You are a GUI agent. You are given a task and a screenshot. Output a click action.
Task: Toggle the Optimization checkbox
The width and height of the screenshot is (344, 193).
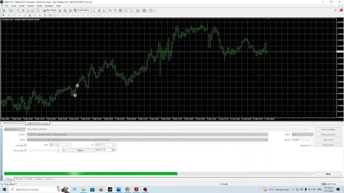(312, 145)
